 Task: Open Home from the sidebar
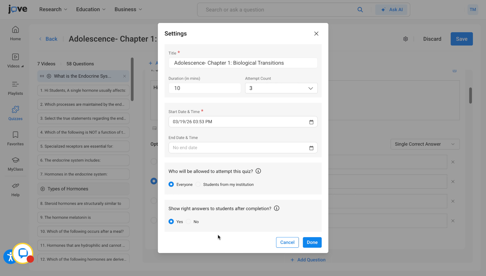[15, 33]
